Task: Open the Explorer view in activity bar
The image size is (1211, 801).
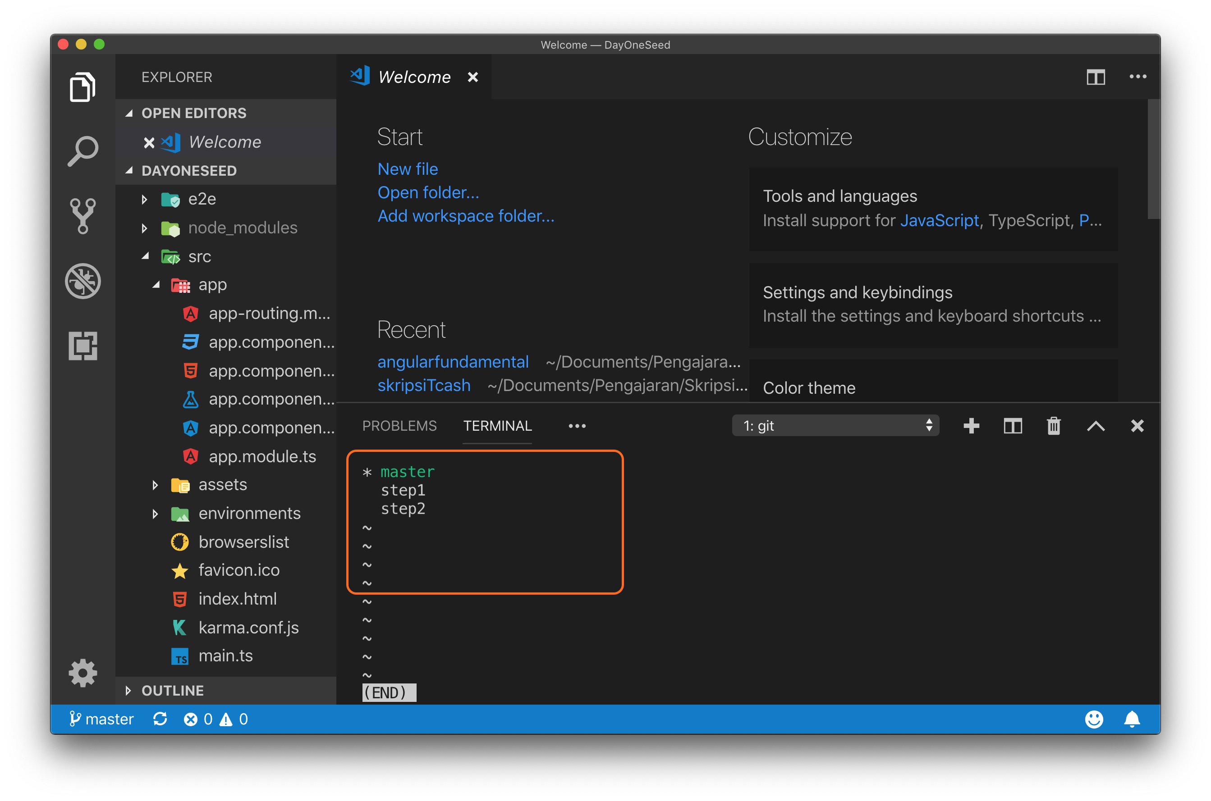Action: pos(83,87)
